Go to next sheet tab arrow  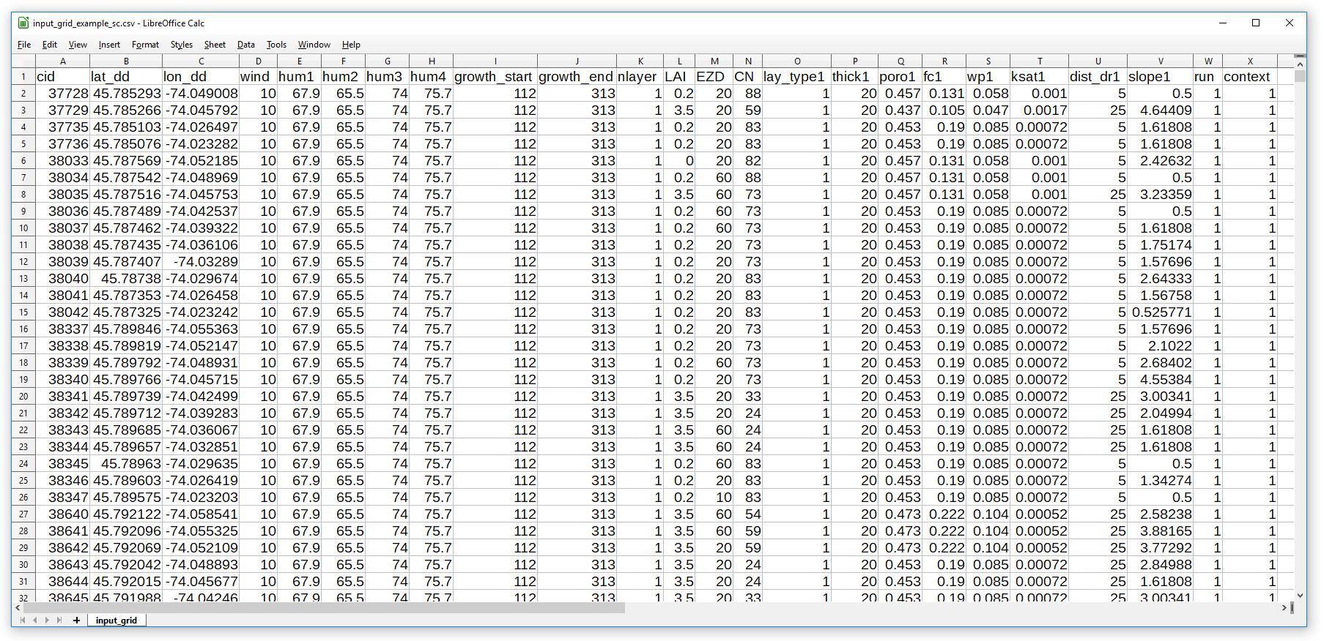tap(47, 621)
